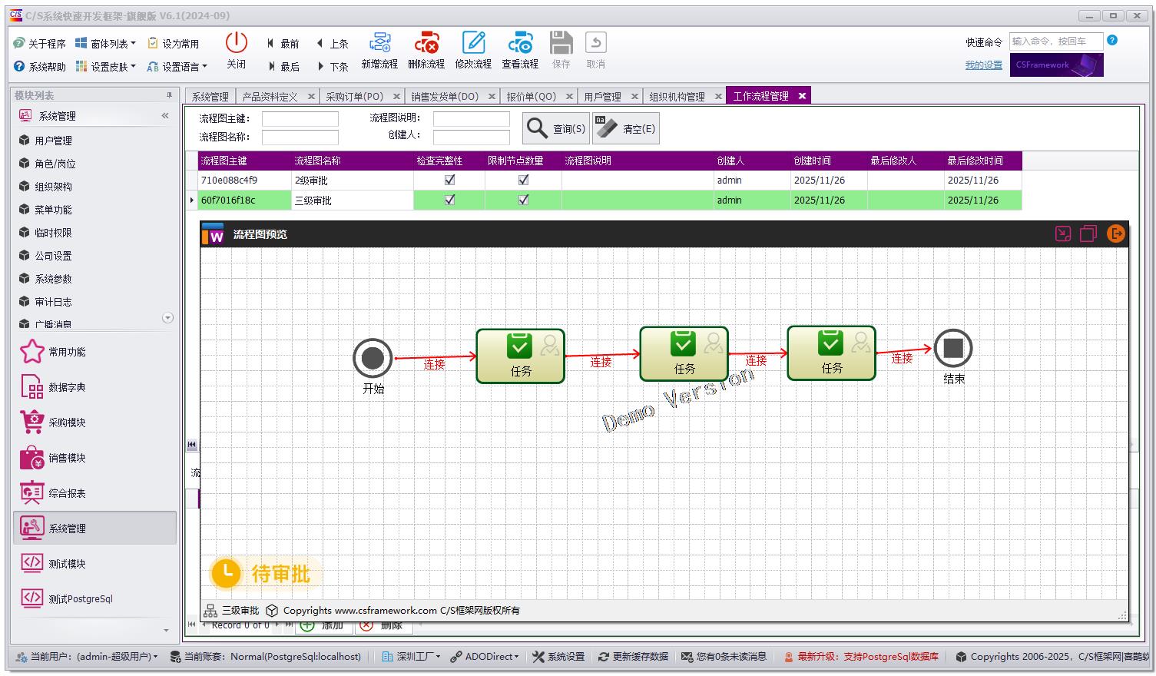Open the 我的设置 link
Image resolution: width=1156 pixels, height=676 pixels.
pos(983,65)
